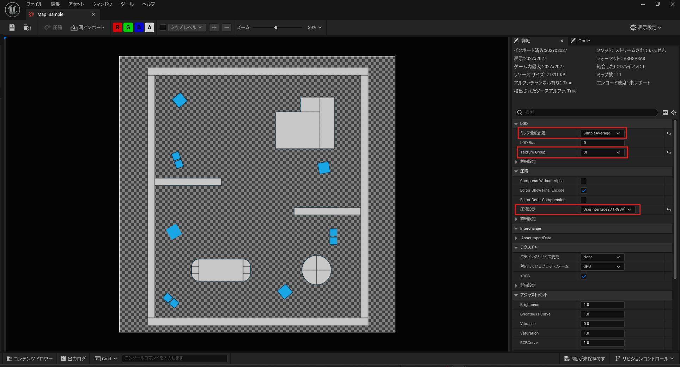Click the zoom slider handle
Image resolution: width=680 pixels, height=367 pixels.
point(276,28)
